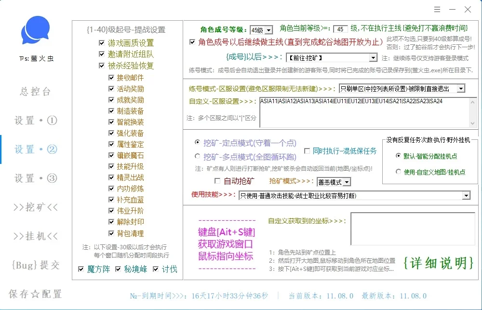Click 当前版本: 11.08.0 text
This screenshot has height=310, width=482.
tap(321, 296)
